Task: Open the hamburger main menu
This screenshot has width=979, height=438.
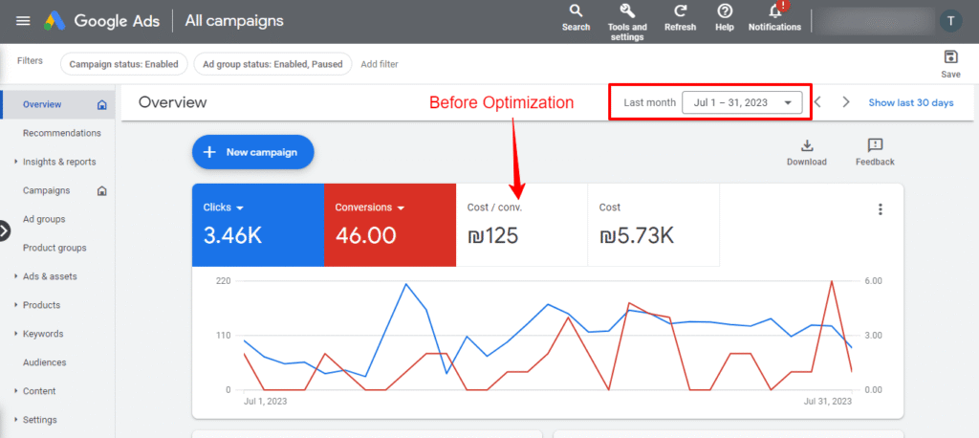Action: [23, 21]
